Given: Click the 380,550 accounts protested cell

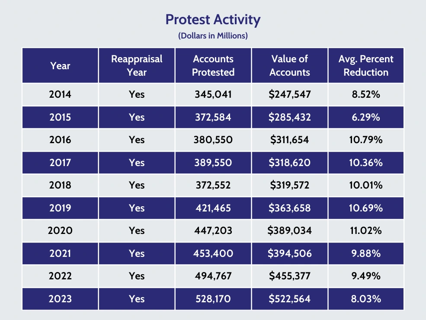Looking at the screenshot, I should pos(213,140).
